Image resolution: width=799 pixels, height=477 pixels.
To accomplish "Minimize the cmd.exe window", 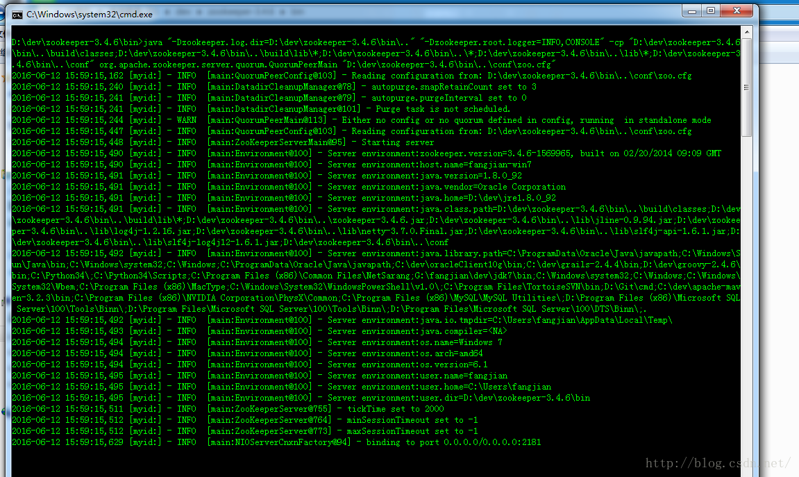I will coord(691,10).
